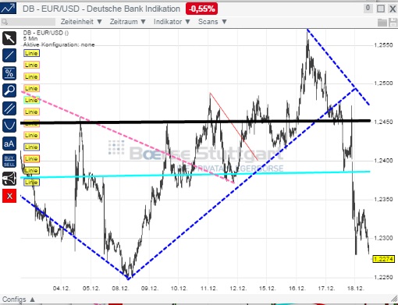398x305 pixels.
Task: Click the 1,2400 price axis label
Action: (x=383, y=161)
